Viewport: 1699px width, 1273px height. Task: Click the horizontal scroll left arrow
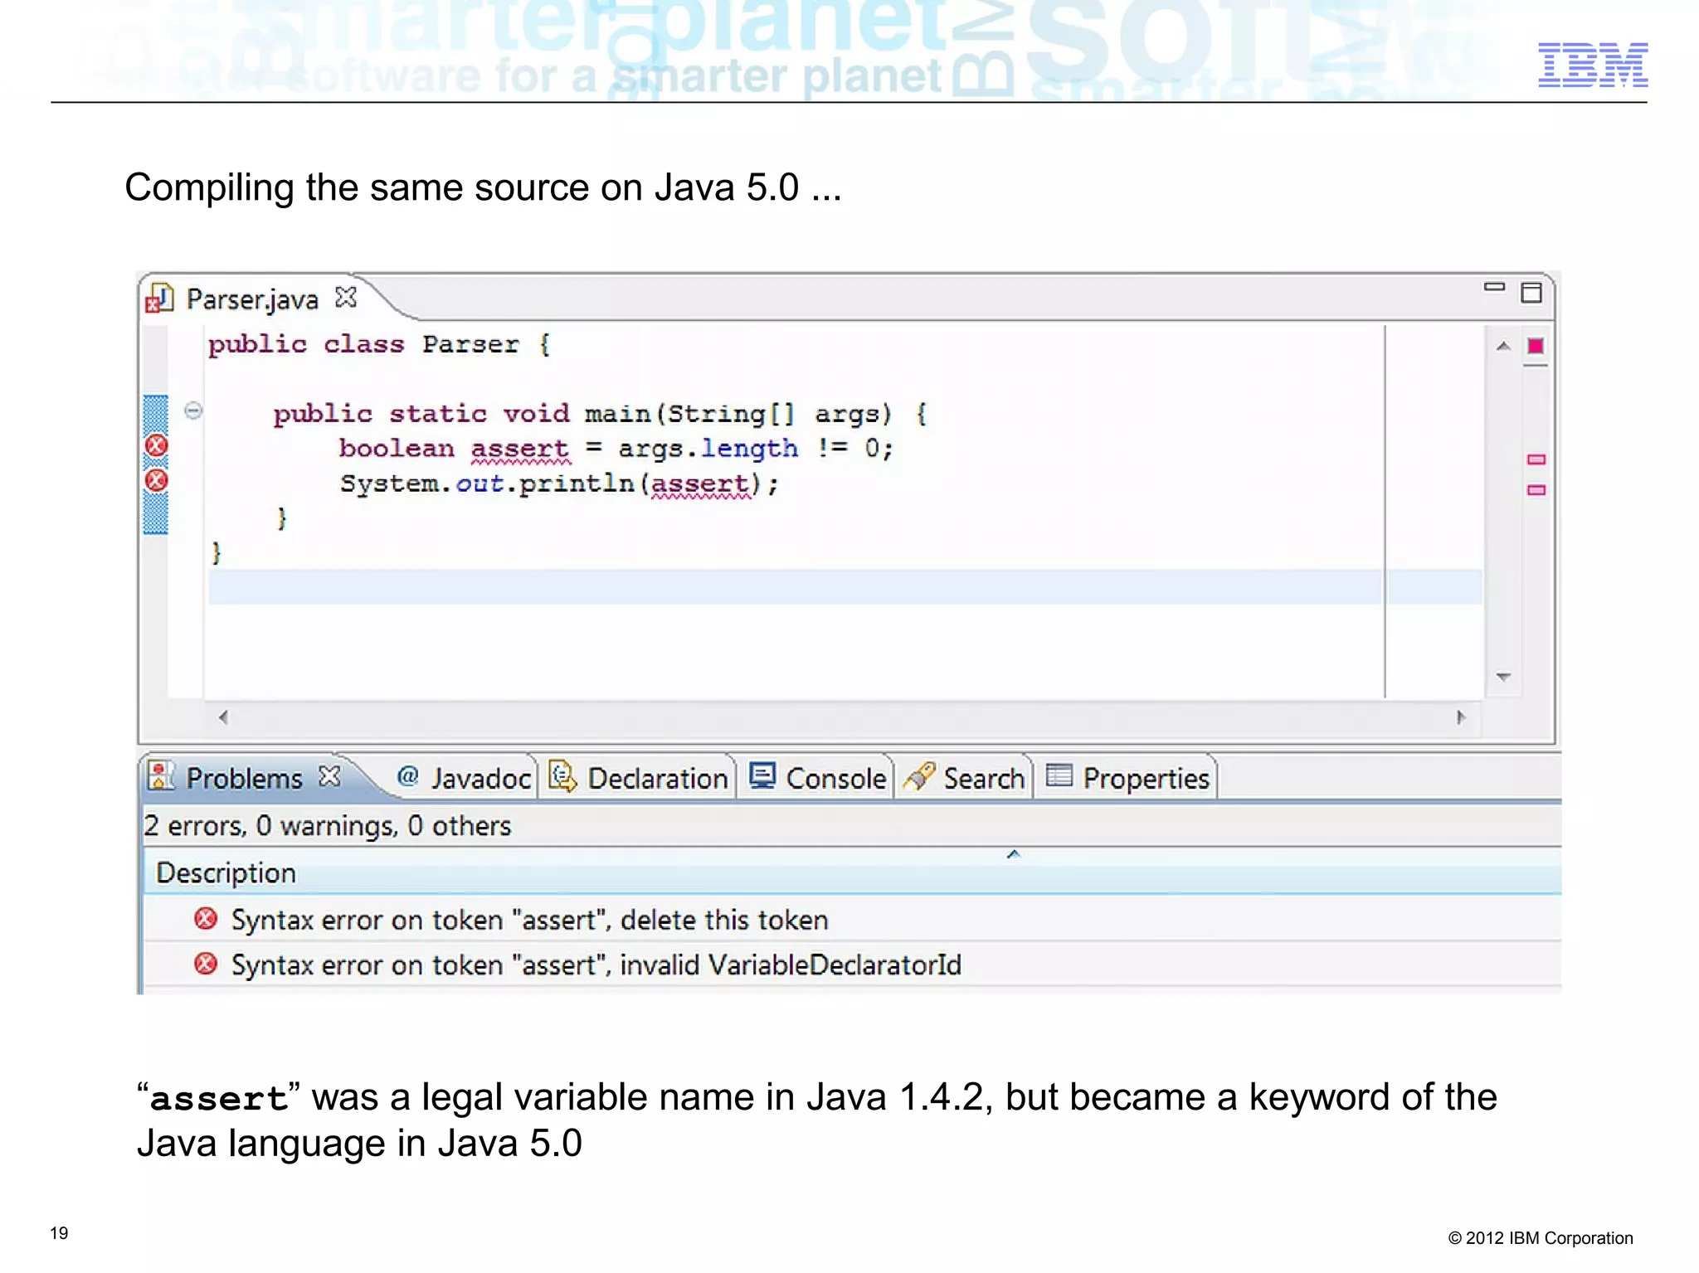pos(223,717)
